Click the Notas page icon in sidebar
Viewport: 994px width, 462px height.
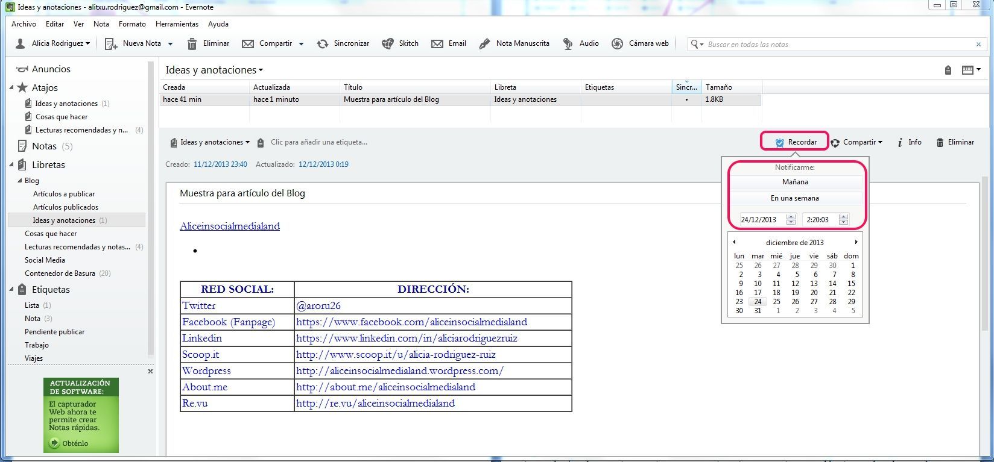(22, 146)
